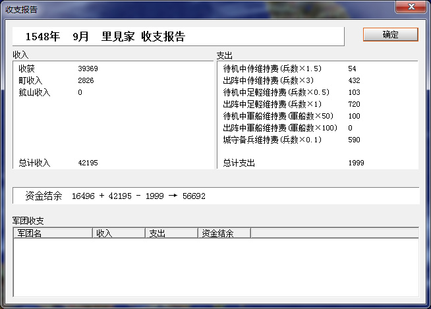Select 出阵中侍维持费 expense row

291,80
